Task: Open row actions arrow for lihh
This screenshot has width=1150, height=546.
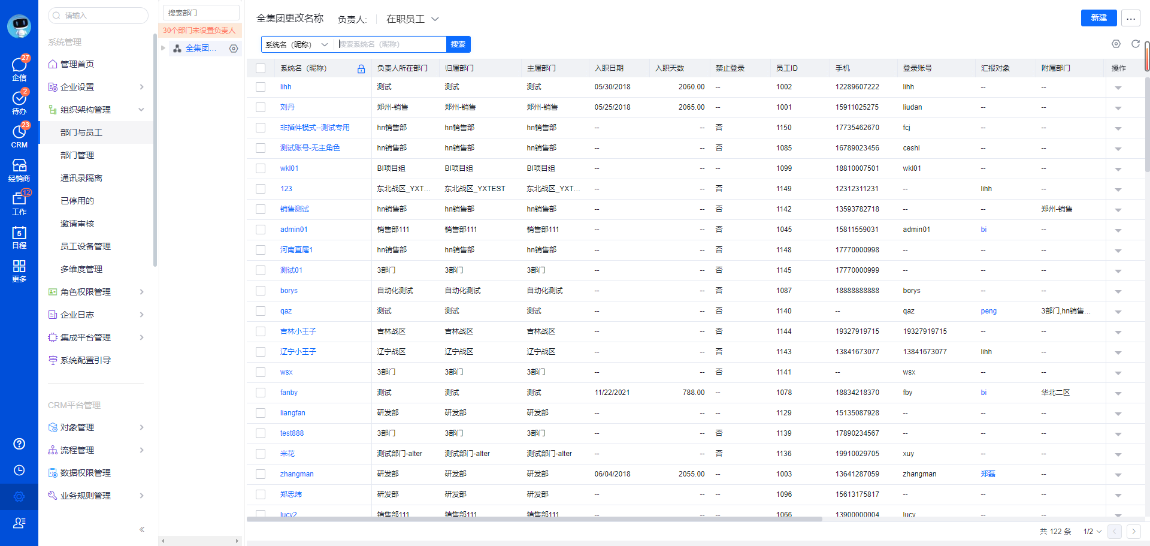Action: (1118, 88)
